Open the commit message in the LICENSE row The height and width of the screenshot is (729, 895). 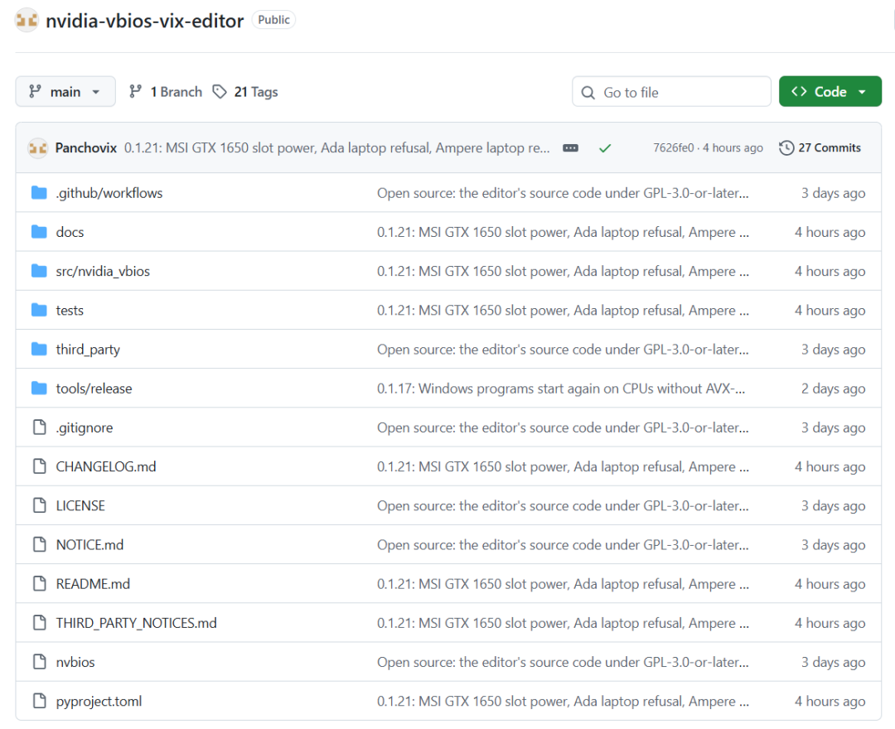[563, 506]
